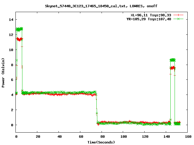The image size is (194, 145).
Task: Click the x-axis tick label 20
Action: point(38,137)
